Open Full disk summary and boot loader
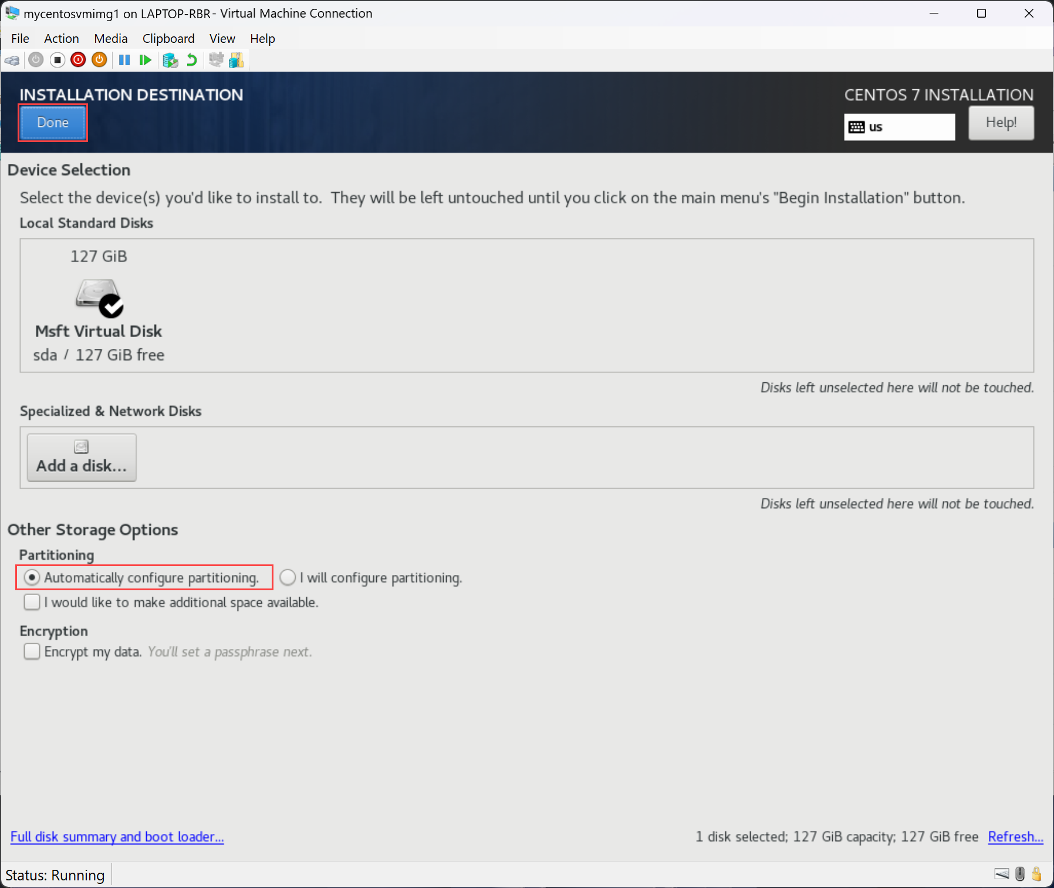This screenshot has width=1054, height=888. coord(117,836)
